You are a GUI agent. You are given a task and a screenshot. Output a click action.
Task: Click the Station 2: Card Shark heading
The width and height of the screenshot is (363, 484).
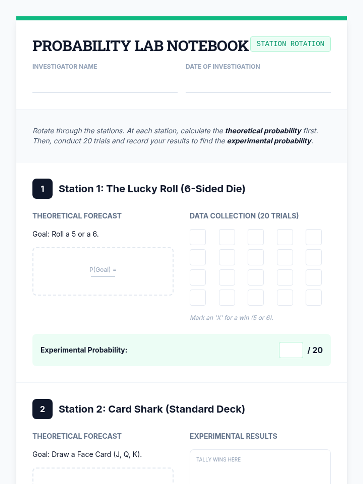coord(152,409)
